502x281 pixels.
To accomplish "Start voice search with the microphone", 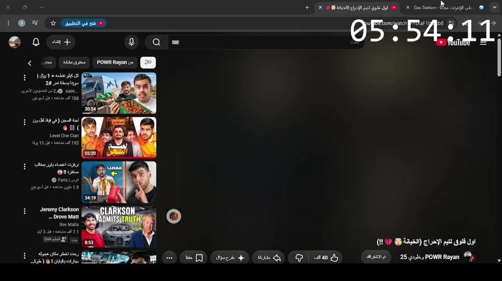I will (131, 42).
